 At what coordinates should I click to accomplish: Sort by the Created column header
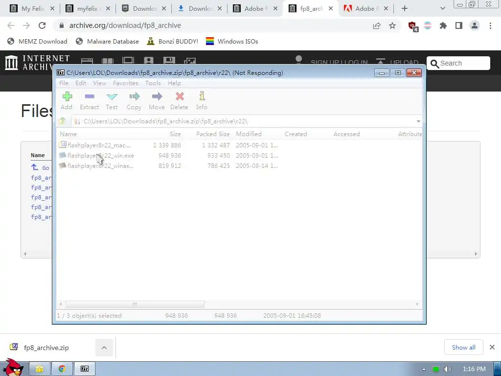pos(296,134)
